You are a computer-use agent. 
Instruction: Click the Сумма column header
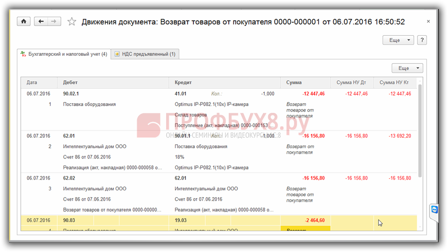coord(294,82)
